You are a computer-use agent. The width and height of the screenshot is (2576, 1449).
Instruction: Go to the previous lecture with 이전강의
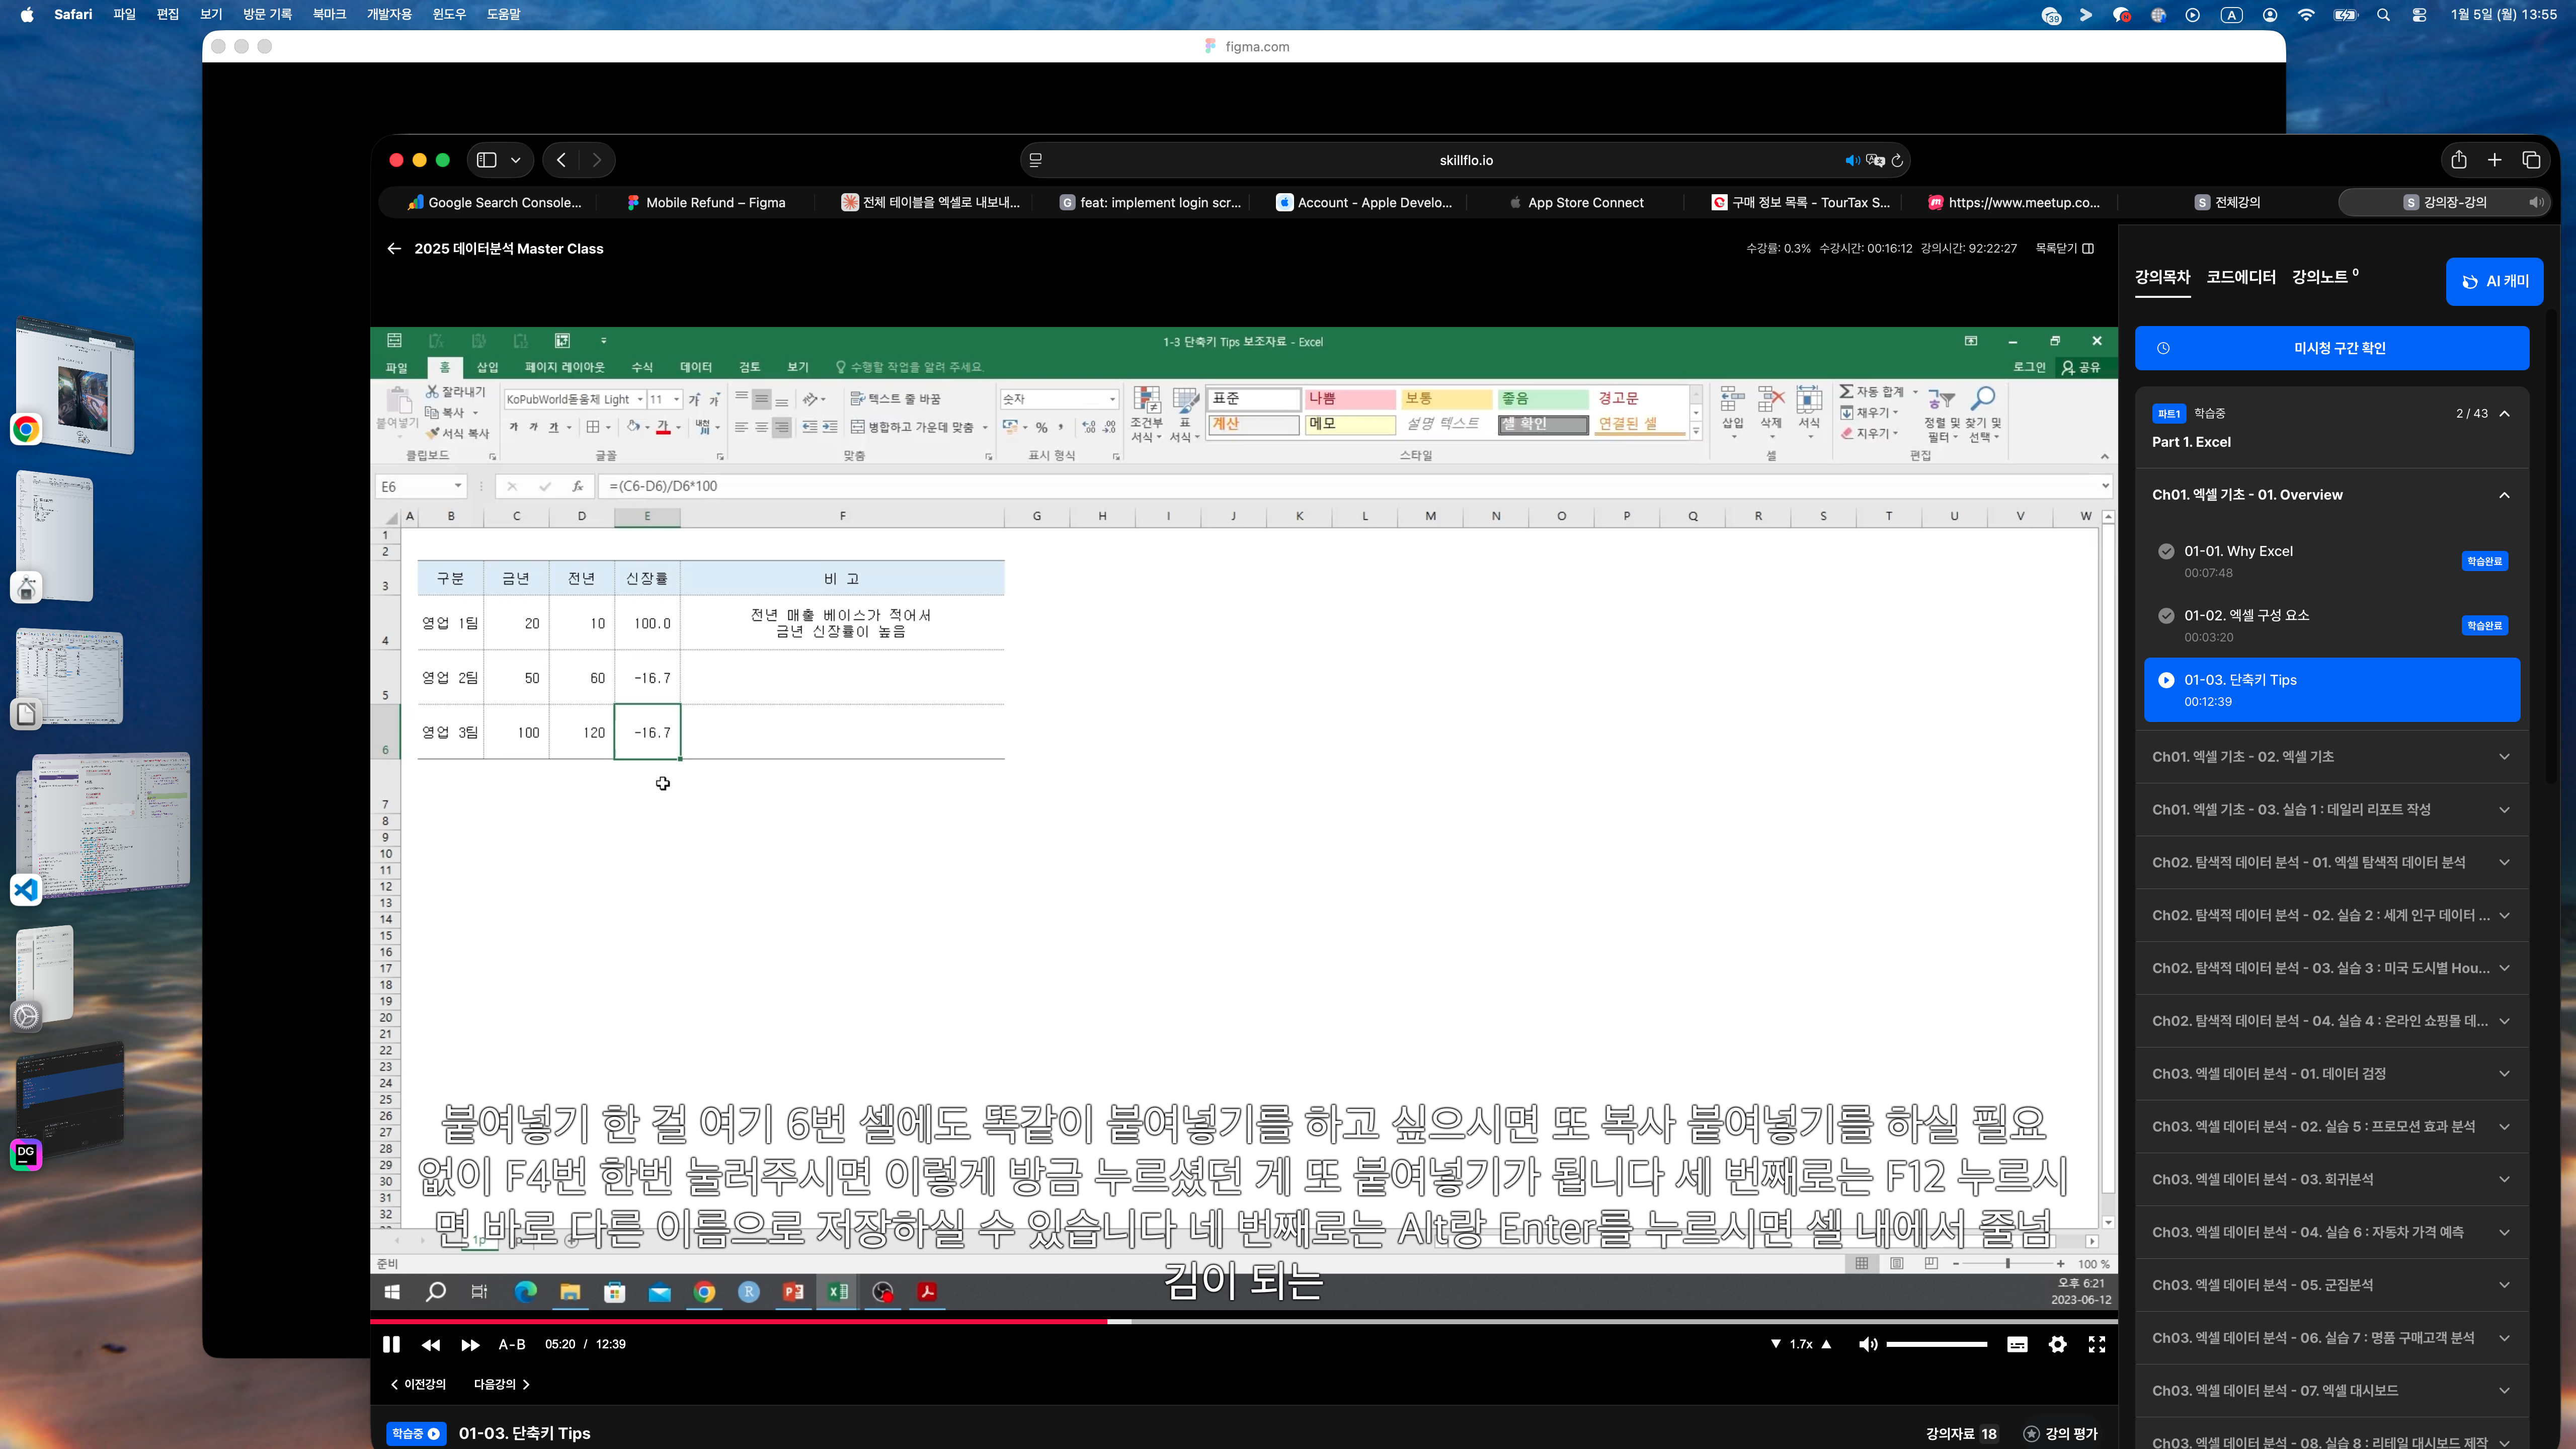(418, 1385)
